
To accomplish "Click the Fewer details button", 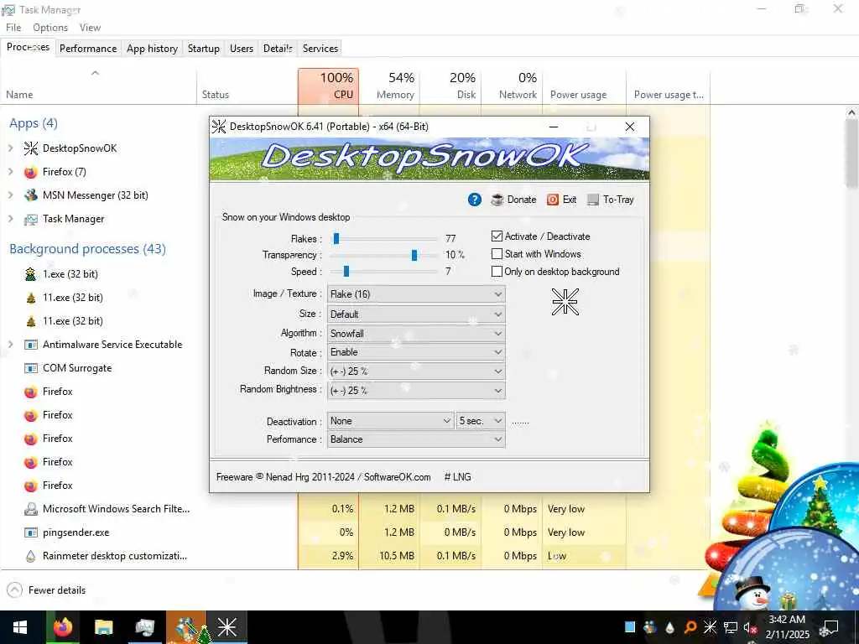I will pos(47,590).
